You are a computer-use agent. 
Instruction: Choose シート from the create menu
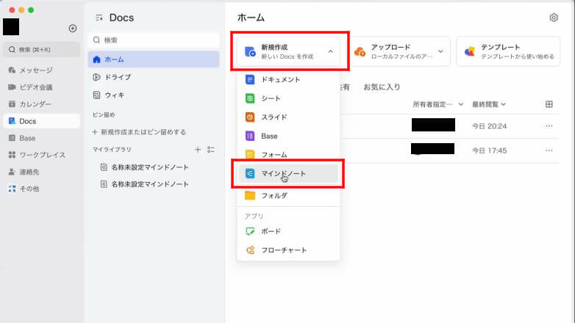click(288, 98)
